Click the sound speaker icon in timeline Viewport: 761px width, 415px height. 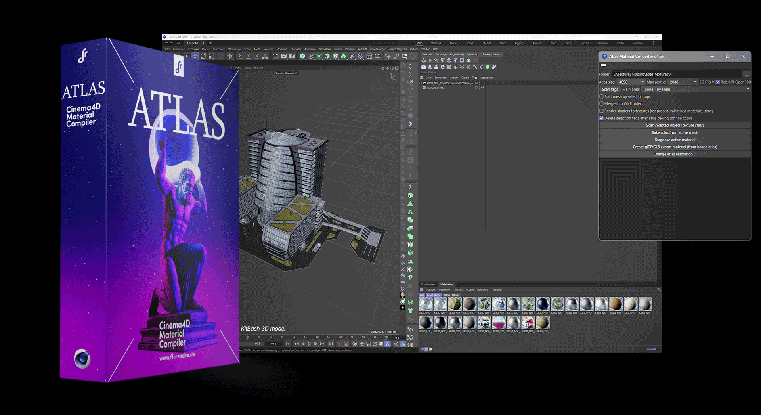coord(396,344)
